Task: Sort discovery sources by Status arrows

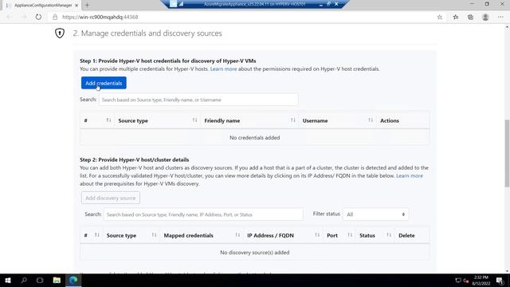Action: point(389,235)
